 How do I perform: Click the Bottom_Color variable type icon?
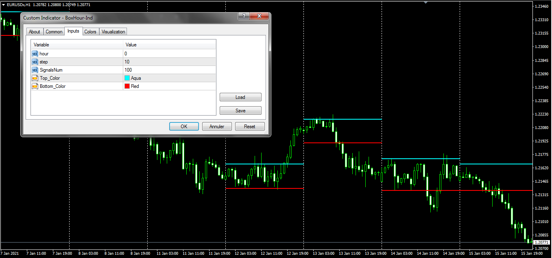(35, 86)
